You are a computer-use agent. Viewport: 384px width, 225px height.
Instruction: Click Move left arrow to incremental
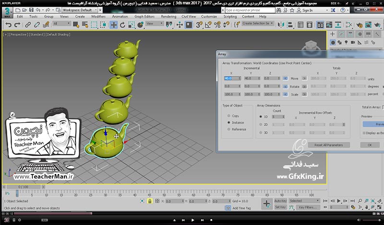(285, 78)
